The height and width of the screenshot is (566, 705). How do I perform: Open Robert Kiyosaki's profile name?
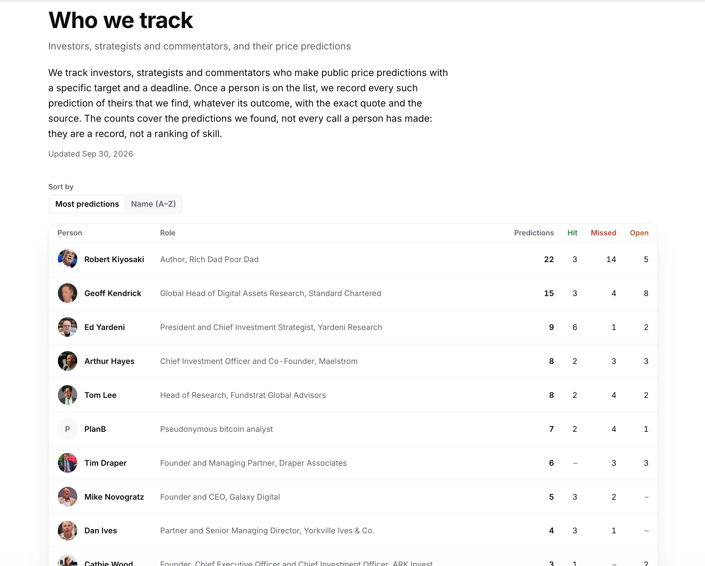[x=114, y=259]
